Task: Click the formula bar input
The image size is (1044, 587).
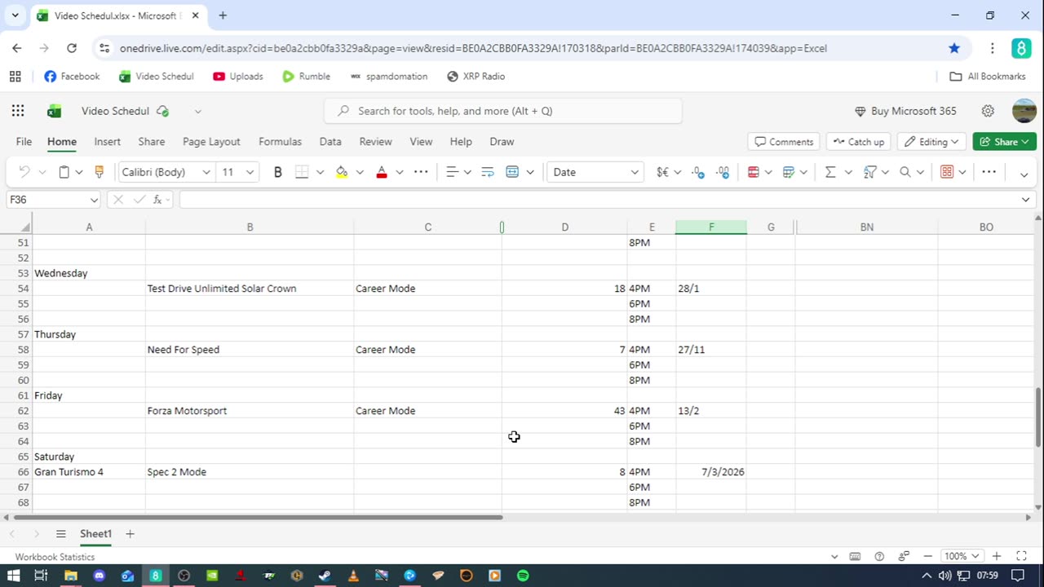Action: (x=598, y=200)
